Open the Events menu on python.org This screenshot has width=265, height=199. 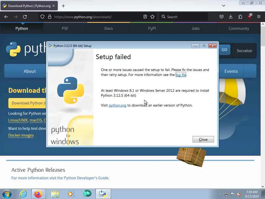pos(231,71)
